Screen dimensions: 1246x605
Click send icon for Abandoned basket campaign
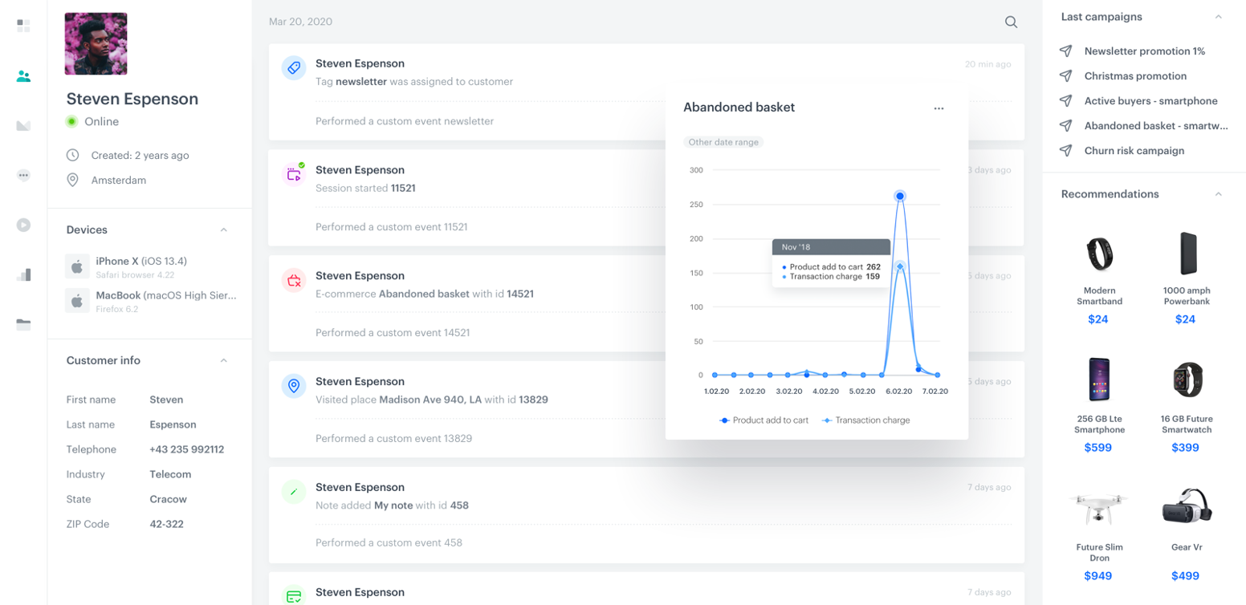pos(1065,125)
